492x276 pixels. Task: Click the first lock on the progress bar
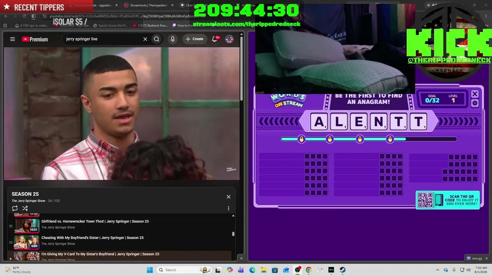[x=301, y=139]
